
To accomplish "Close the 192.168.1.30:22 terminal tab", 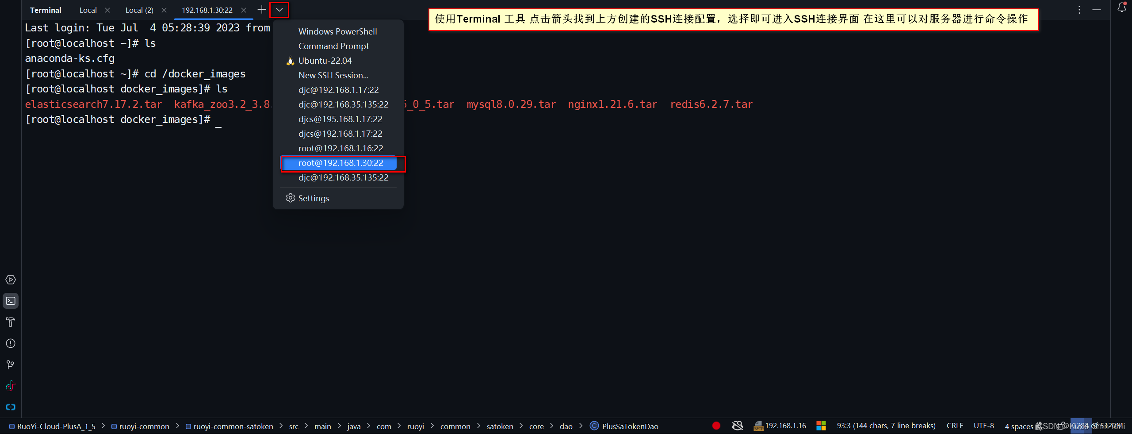I will click(244, 10).
